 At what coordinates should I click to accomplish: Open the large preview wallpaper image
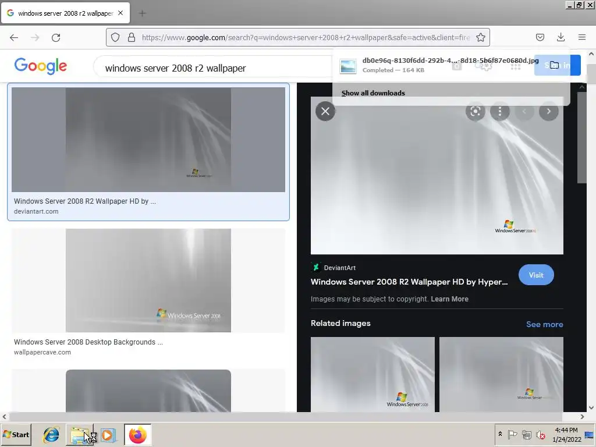(x=437, y=176)
